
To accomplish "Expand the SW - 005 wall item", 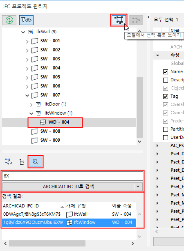I will coord(27,78).
